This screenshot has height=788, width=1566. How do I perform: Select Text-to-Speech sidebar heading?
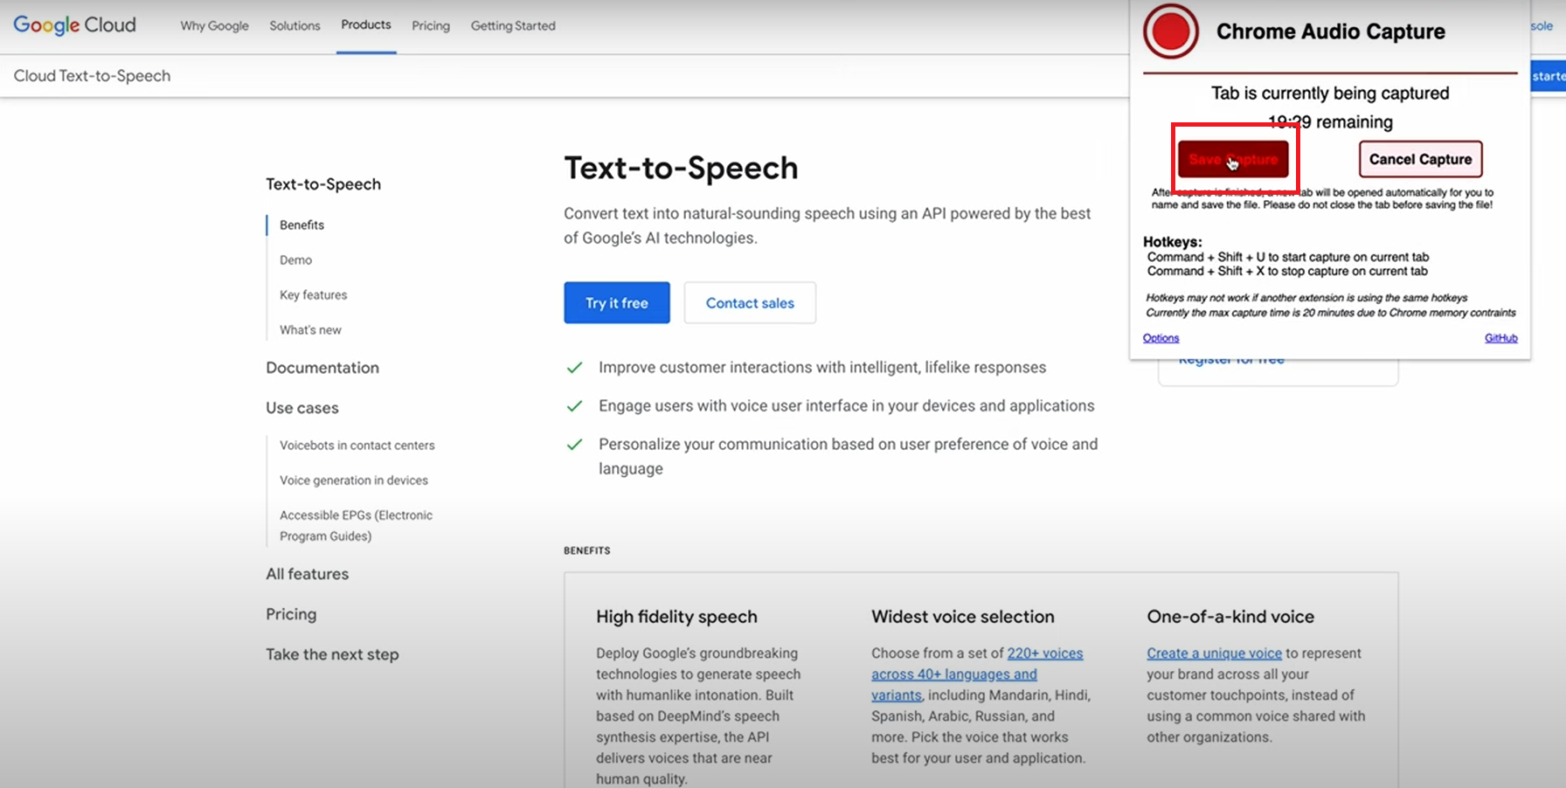click(x=323, y=184)
